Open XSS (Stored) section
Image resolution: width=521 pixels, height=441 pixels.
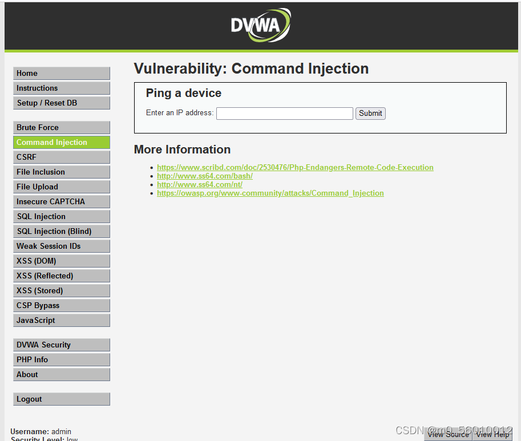[x=62, y=290]
